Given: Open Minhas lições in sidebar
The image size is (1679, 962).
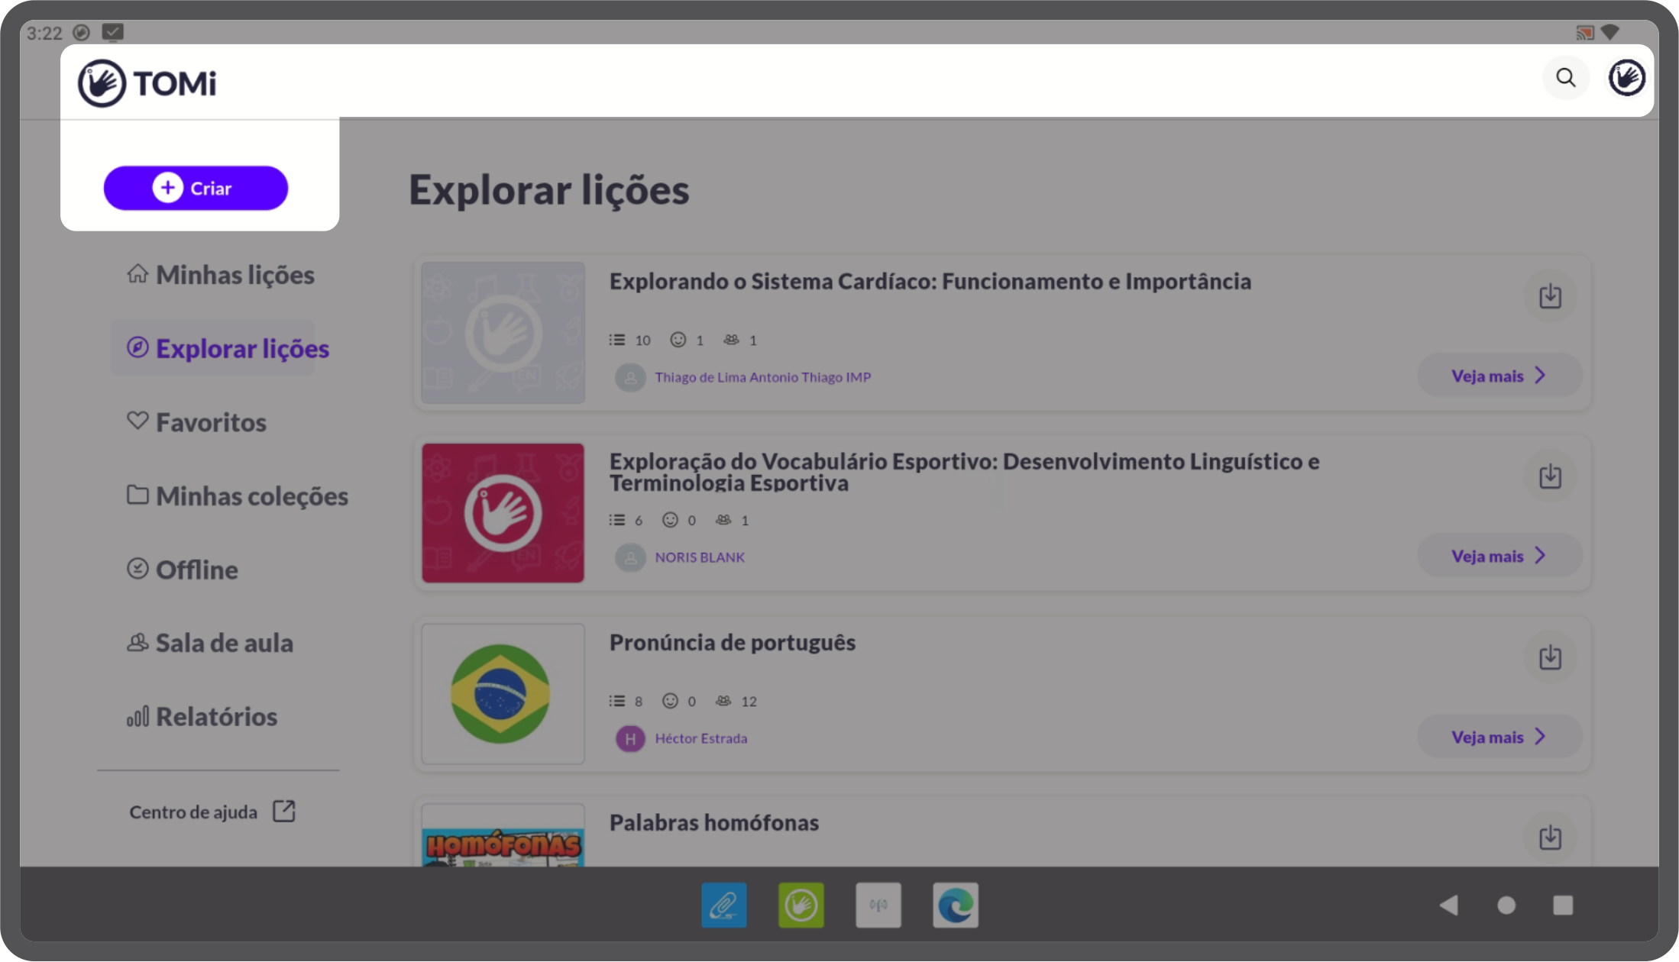Looking at the screenshot, I should (221, 275).
